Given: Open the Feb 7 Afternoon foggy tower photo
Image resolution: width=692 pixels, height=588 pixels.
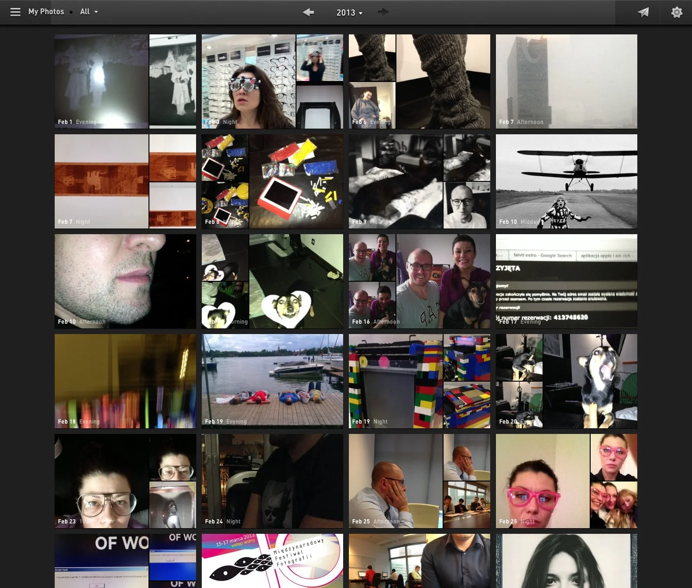Looking at the screenshot, I should coord(567,82).
